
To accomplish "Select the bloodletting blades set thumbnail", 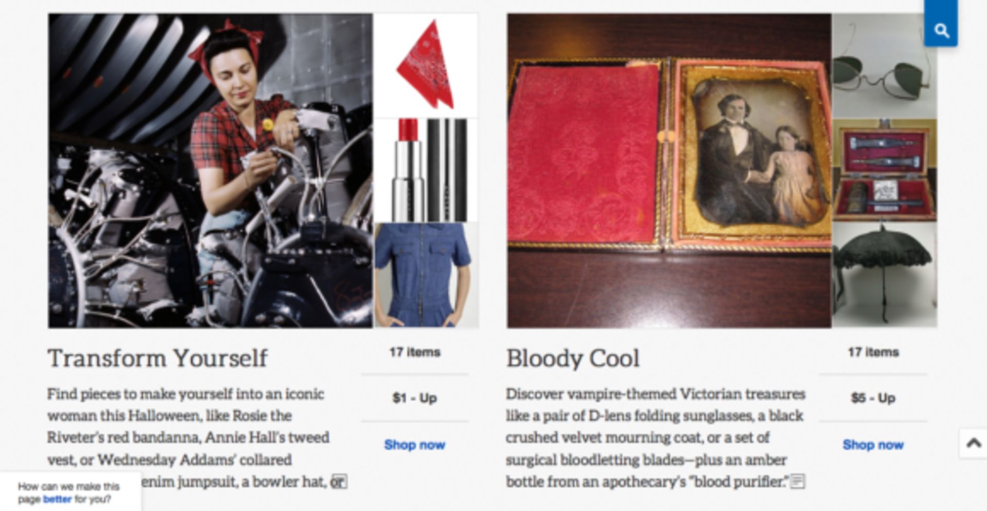I will [x=884, y=171].
